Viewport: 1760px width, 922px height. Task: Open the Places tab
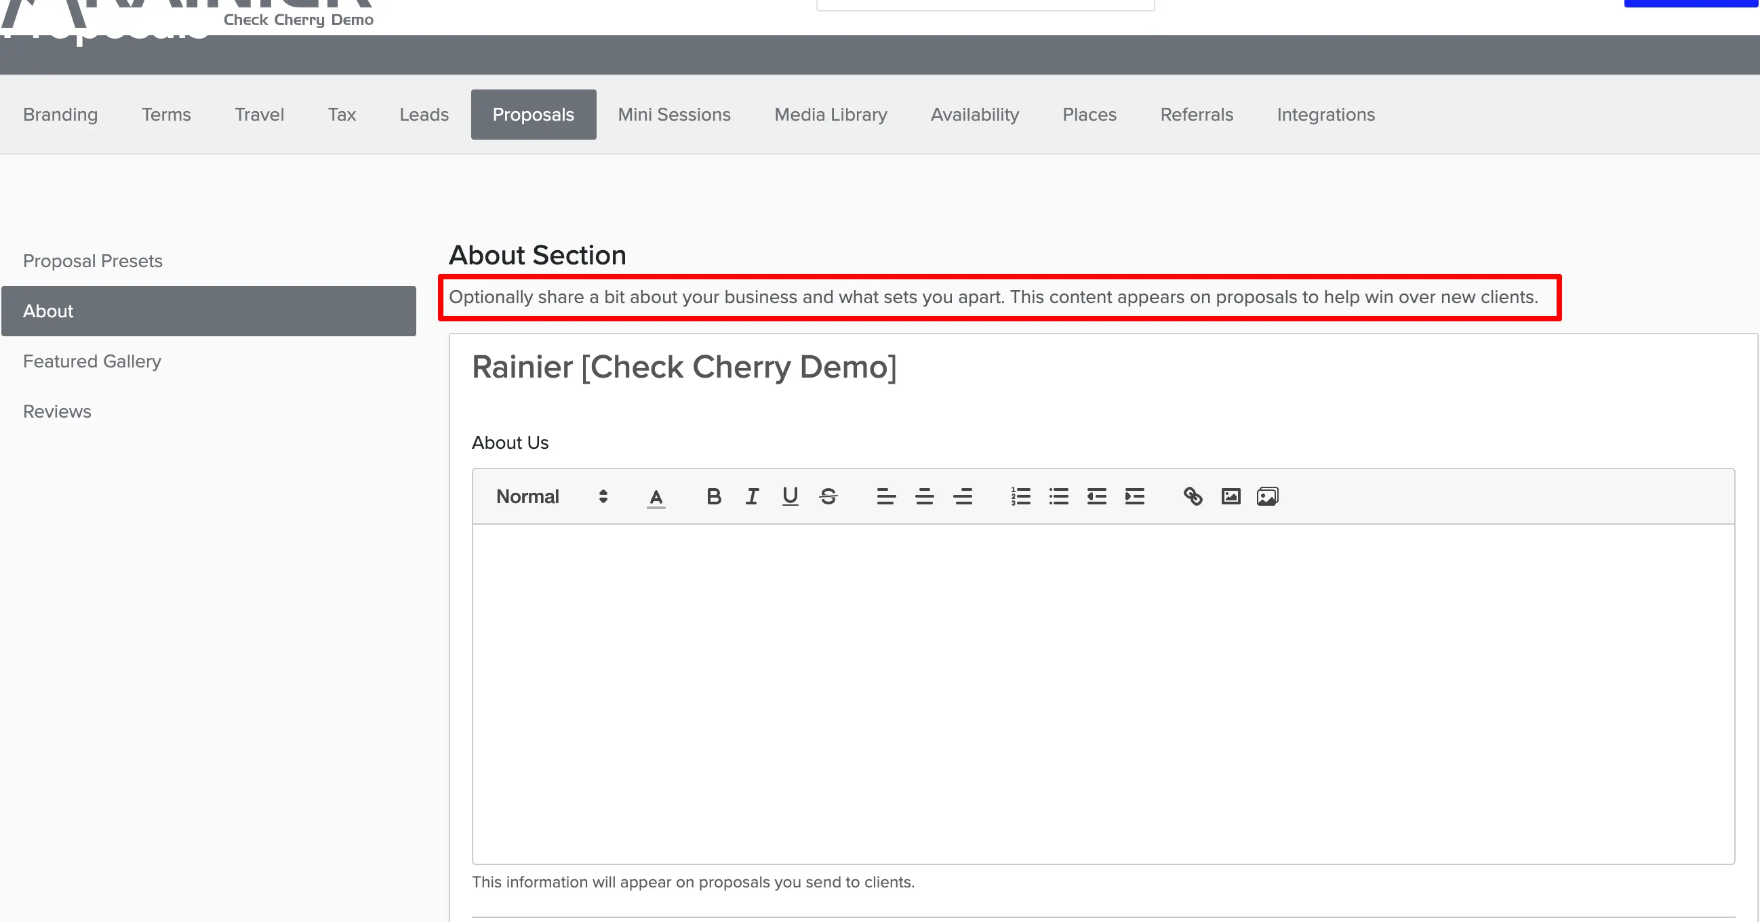[x=1089, y=115]
